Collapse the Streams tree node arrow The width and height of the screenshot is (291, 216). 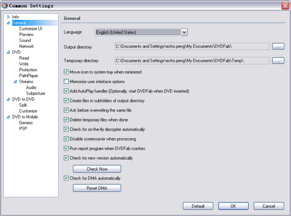coord(15,82)
